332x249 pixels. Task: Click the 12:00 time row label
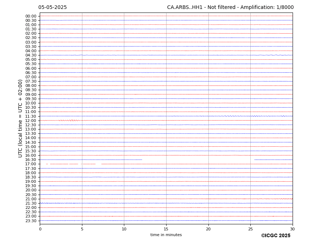(31, 121)
